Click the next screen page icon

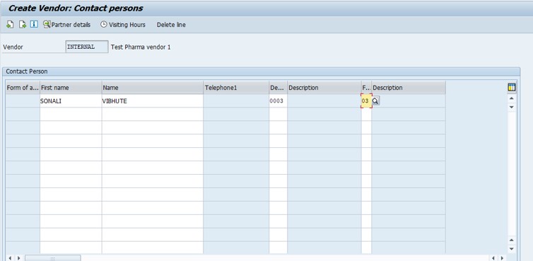pos(23,25)
